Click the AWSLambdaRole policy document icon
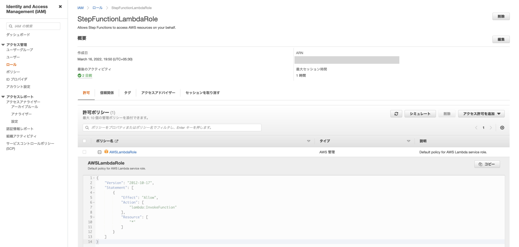519x247 pixels. [x=106, y=152]
